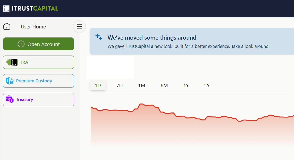Viewport: 294px width, 160px height.
Task: Click the iTrustCapital logo icon
Action: [x=6, y=9]
